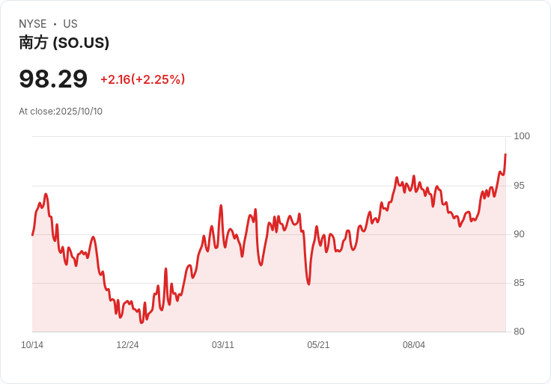The width and height of the screenshot is (551, 384).
Task: Click the 85 y-axis price label
Action: point(519,283)
